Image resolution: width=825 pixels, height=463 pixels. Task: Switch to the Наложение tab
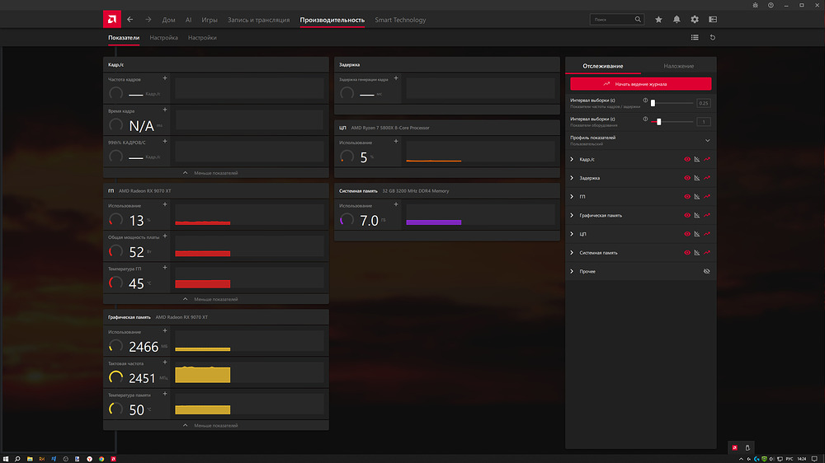coord(679,66)
